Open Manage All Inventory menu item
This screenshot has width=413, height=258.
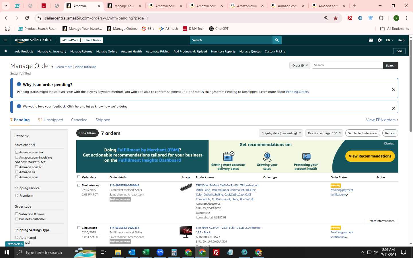coord(52,52)
